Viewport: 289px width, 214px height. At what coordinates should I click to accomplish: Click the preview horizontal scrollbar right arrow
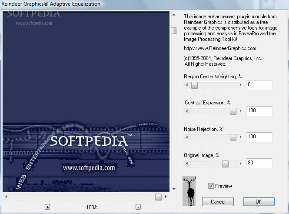click(x=166, y=197)
